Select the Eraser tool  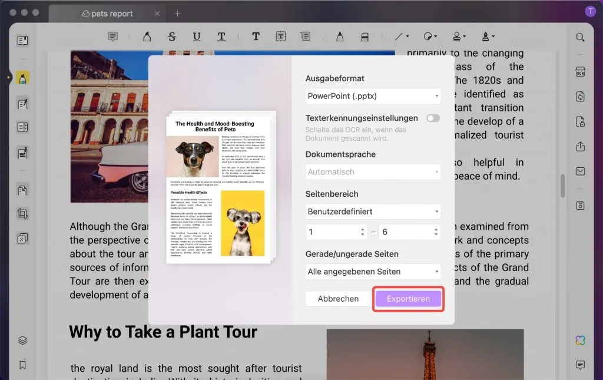click(x=366, y=36)
